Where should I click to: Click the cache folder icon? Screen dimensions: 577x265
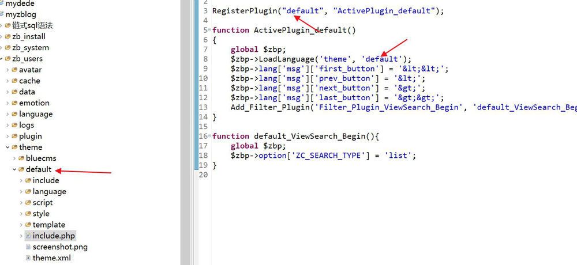(x=14, y=81)
